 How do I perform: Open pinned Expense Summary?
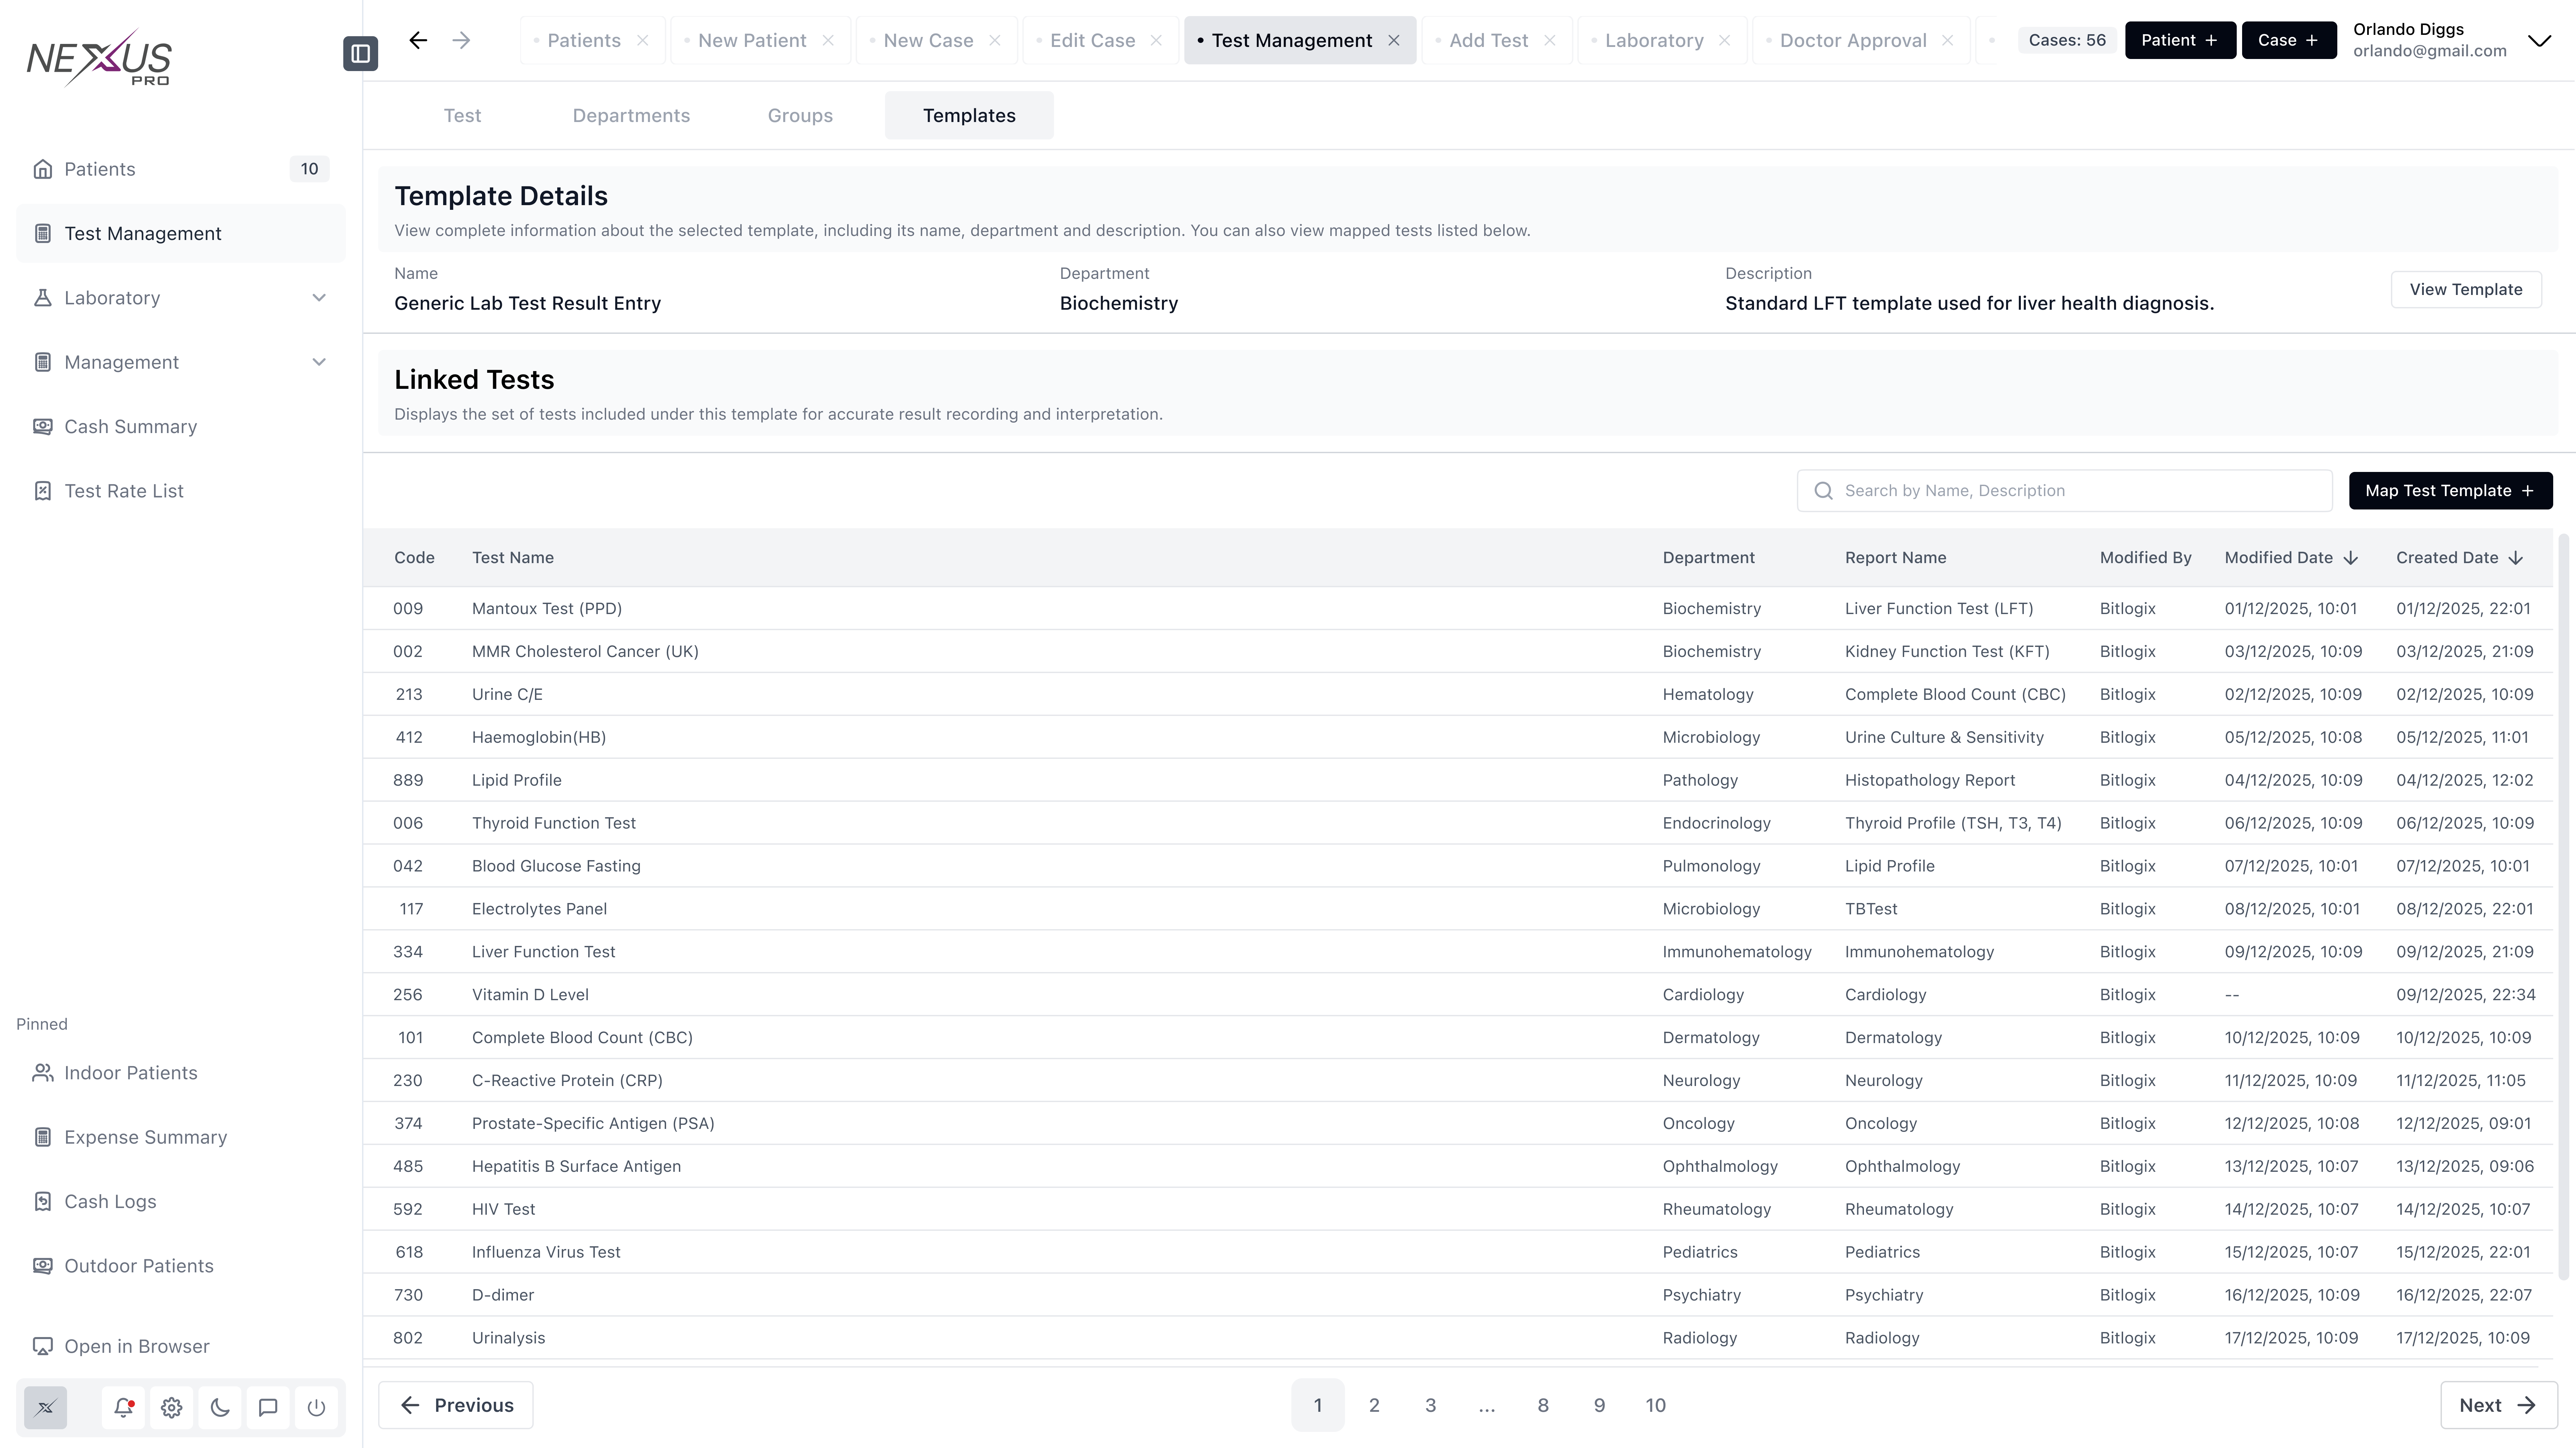[x=181, y=1137]
